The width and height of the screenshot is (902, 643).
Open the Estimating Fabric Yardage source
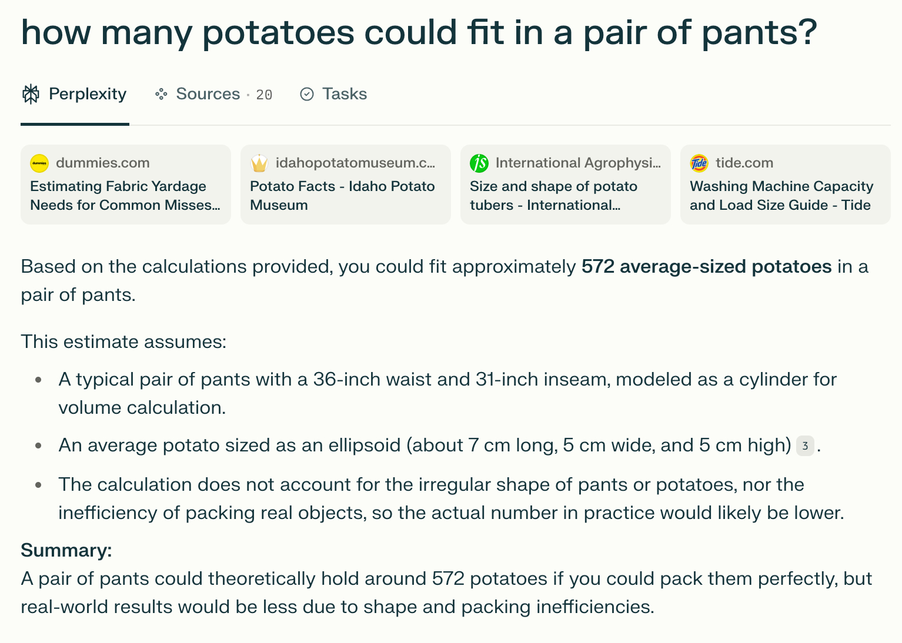click(125, 196)
